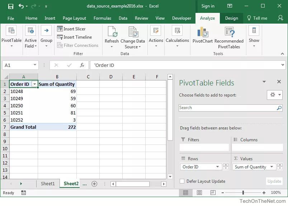The height and width of the screenshot is (206, 288).
Task: Click the Tell me search box
Action: click(x=257, y=18)
